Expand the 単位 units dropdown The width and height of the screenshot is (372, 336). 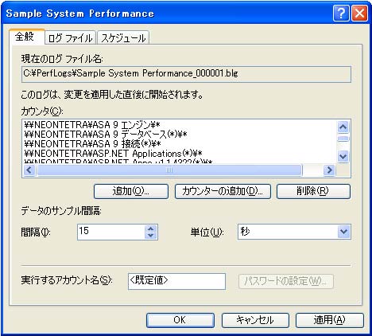tap(344, 232)
